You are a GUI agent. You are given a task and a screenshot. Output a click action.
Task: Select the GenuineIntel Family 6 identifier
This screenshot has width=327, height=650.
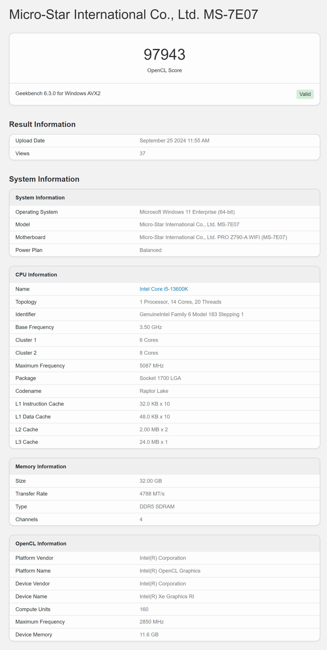(x=192, y=314)
